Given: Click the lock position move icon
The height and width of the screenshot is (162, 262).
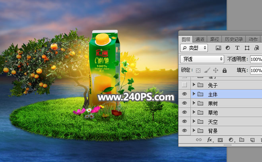Looking at the screenshot, I should click(216, 70).
